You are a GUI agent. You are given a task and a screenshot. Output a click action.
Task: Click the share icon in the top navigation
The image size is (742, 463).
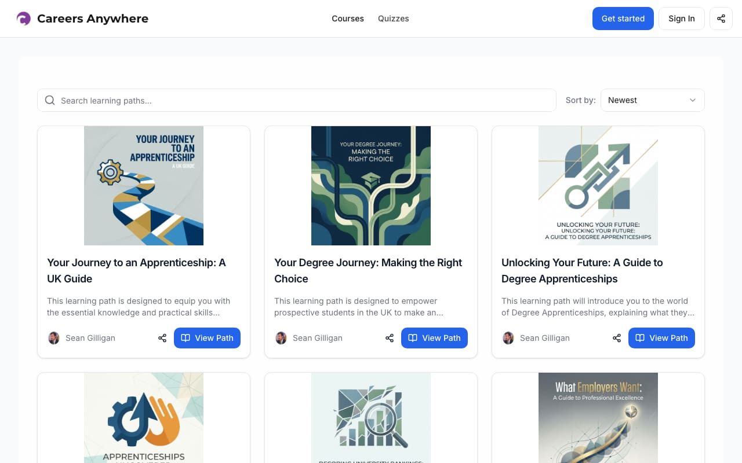[x=721, y=19]
